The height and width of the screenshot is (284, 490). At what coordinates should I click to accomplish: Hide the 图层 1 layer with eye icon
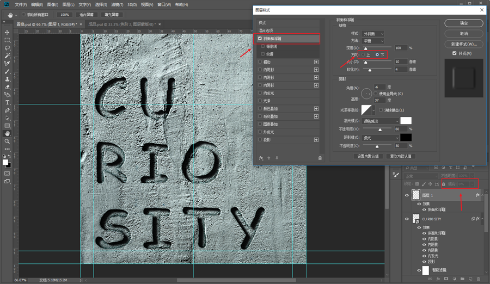[x=407, y=195]
